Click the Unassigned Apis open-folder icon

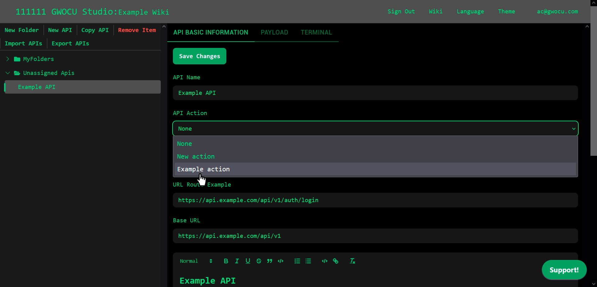click(x=17, y=73)
